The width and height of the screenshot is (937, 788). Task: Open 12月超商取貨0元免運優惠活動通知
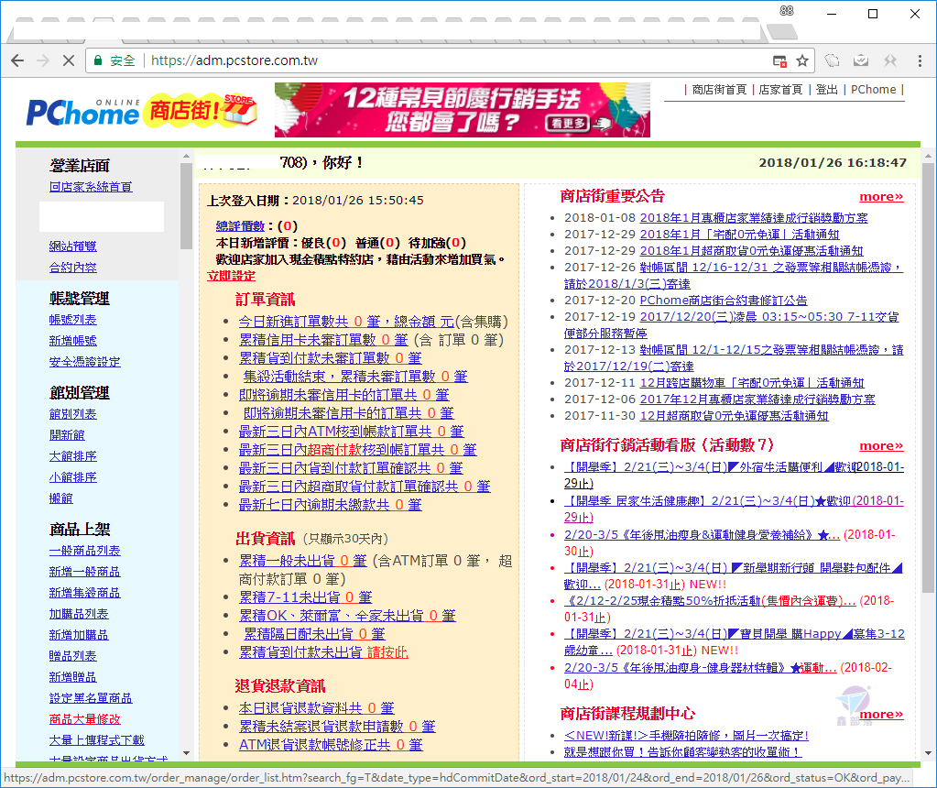[x=735, y=415]
